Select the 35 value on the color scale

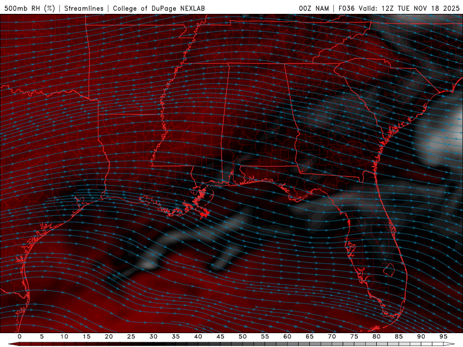tap(176, 337)
